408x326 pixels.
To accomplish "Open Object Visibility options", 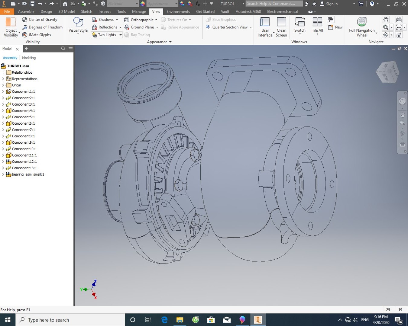I will point(11,27).
